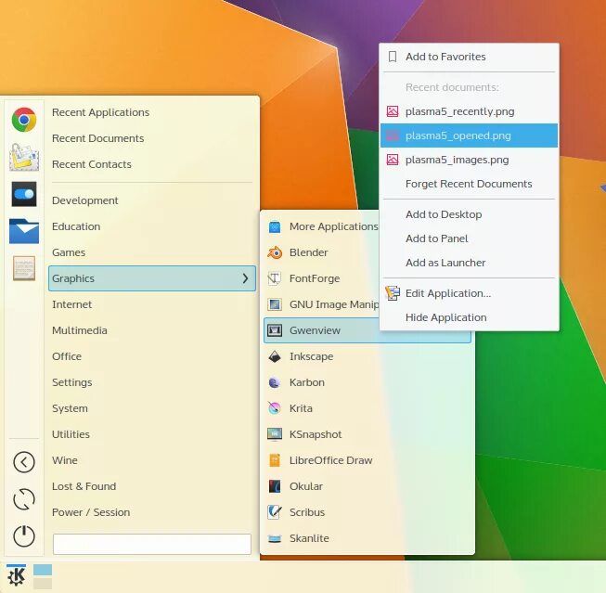
Task: Open the Games category
Action: pos(152,252)
